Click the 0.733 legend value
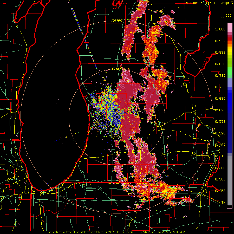Screen dimensions: 234x234 (x=220, y=87)
